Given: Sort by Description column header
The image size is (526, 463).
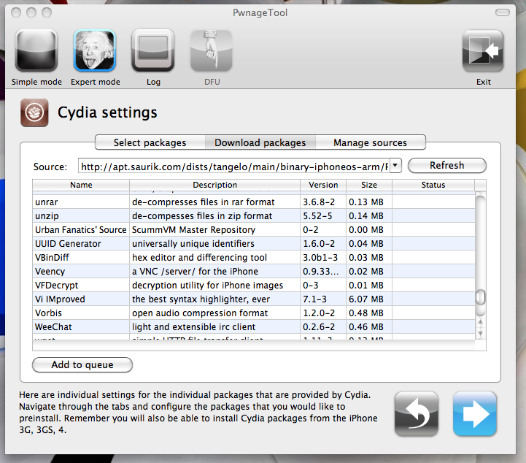Looking at the screenshot, I should click(x=214, y=185).
